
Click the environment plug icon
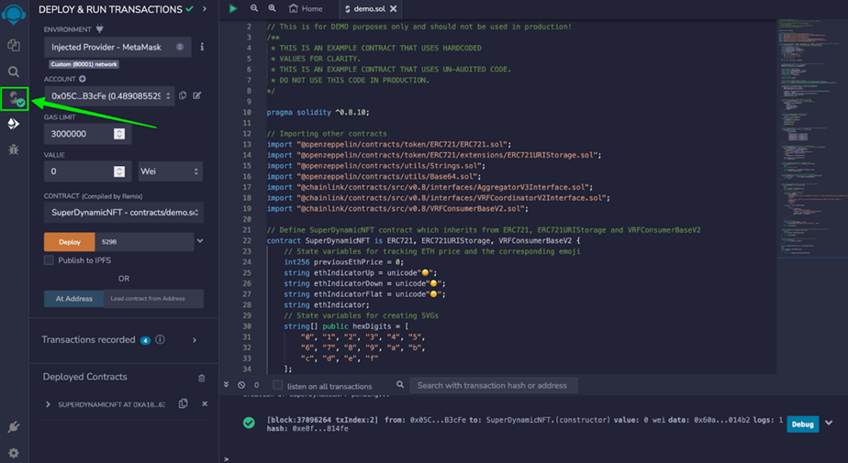tap(99, 29)
